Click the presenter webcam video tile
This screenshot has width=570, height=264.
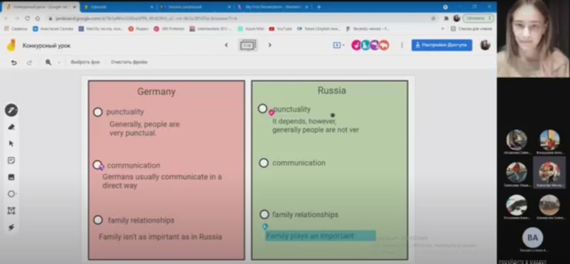click(533, 38)
